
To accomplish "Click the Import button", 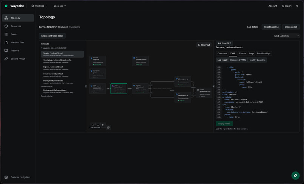I will pyautogui.click(x=286, y=6).
